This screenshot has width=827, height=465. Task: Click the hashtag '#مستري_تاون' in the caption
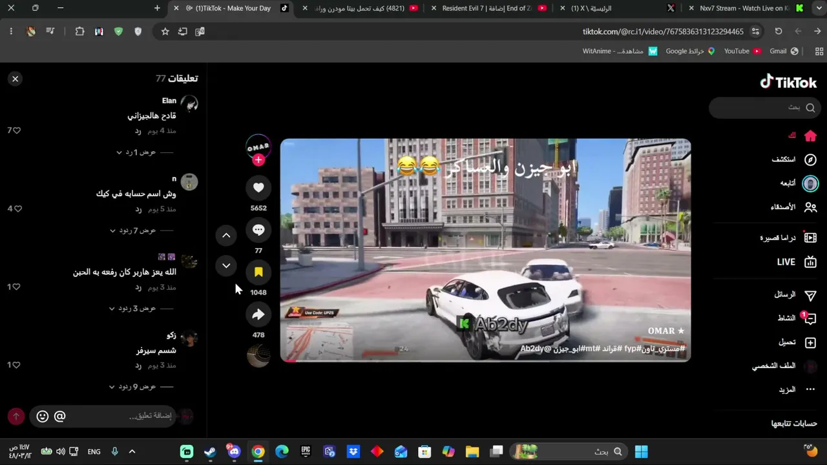[661, 349]
